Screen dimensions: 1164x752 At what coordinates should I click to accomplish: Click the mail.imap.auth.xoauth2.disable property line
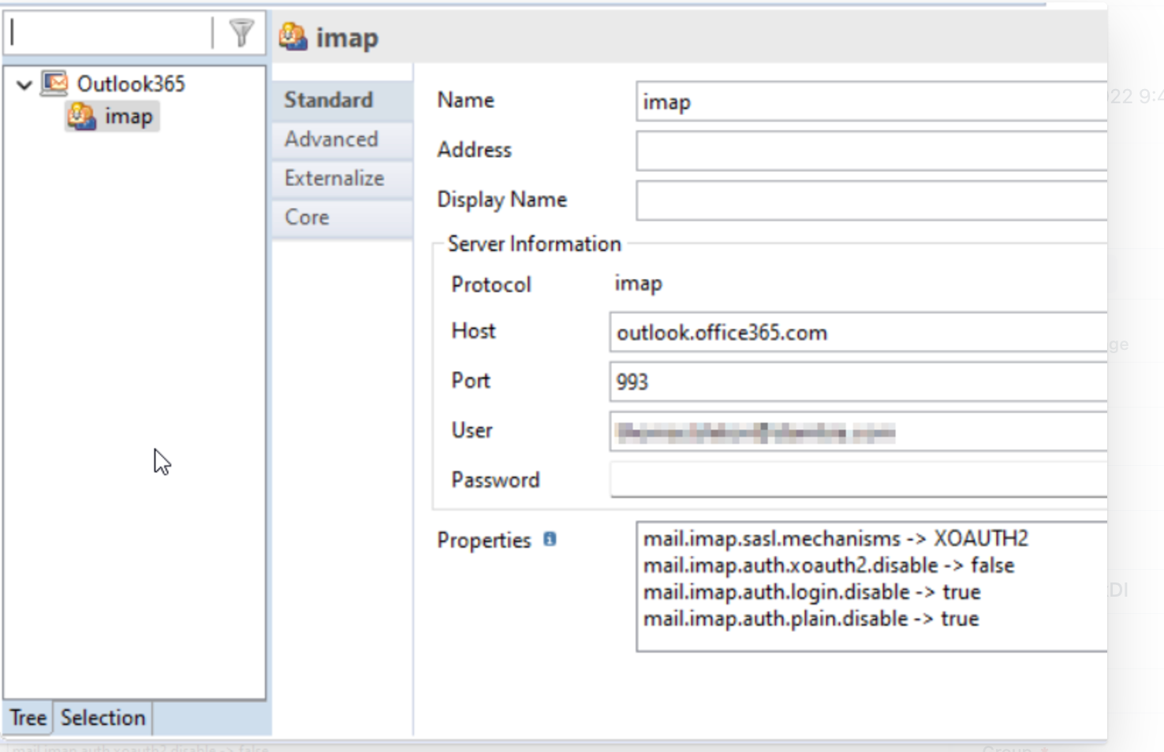coord(829,565)
